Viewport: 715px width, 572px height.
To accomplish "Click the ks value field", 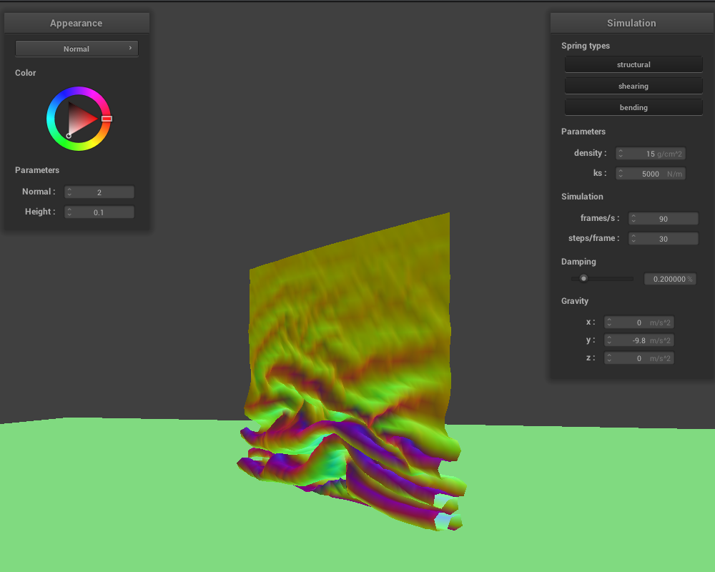I will click(x=650, y=173).
